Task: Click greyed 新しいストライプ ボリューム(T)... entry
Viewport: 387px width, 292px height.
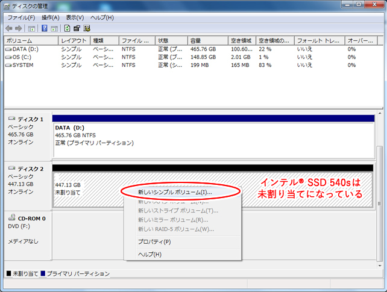Action: pos(183,211)
